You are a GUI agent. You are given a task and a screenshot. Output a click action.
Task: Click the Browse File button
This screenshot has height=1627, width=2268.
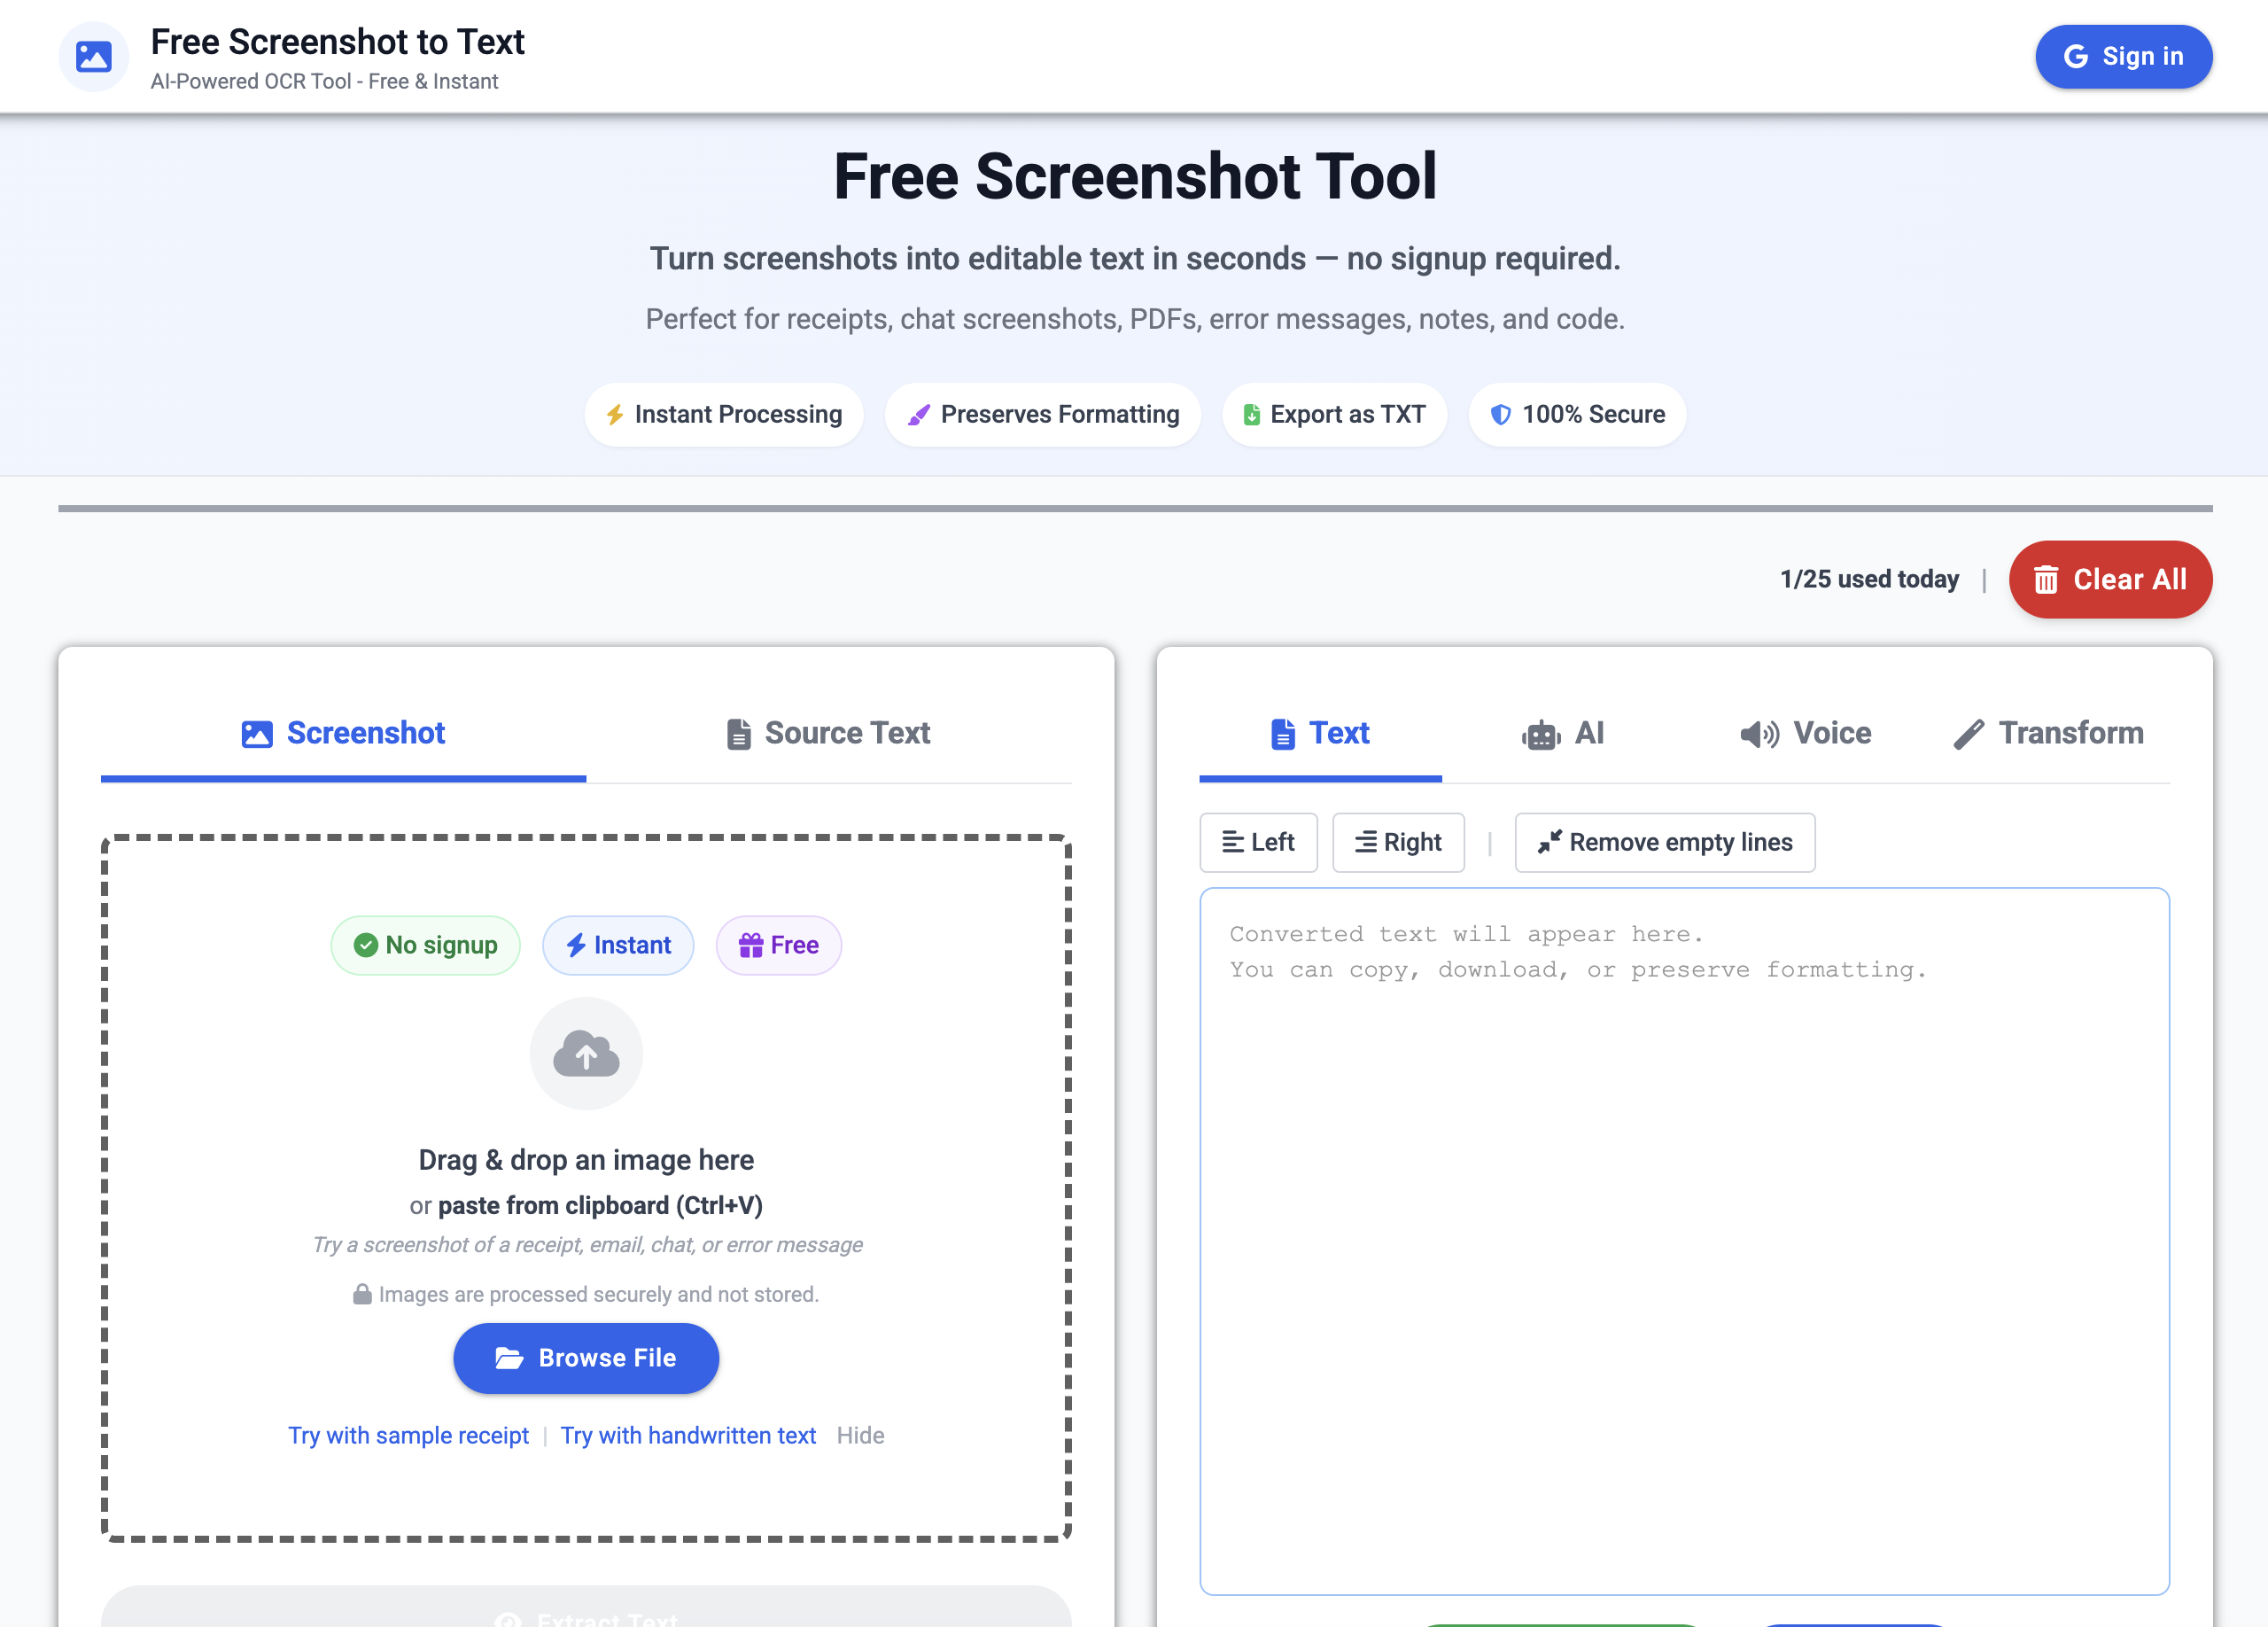tap(586, 1358)
